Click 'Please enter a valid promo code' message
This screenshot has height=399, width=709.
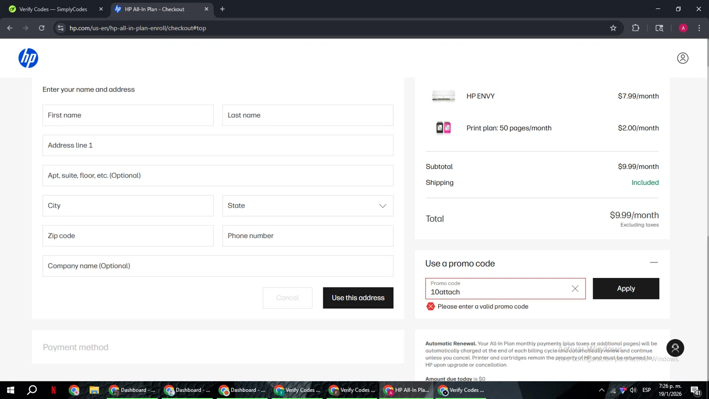click(483, 306)
